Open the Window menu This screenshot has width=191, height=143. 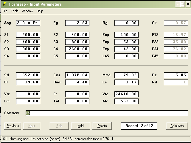27,11
